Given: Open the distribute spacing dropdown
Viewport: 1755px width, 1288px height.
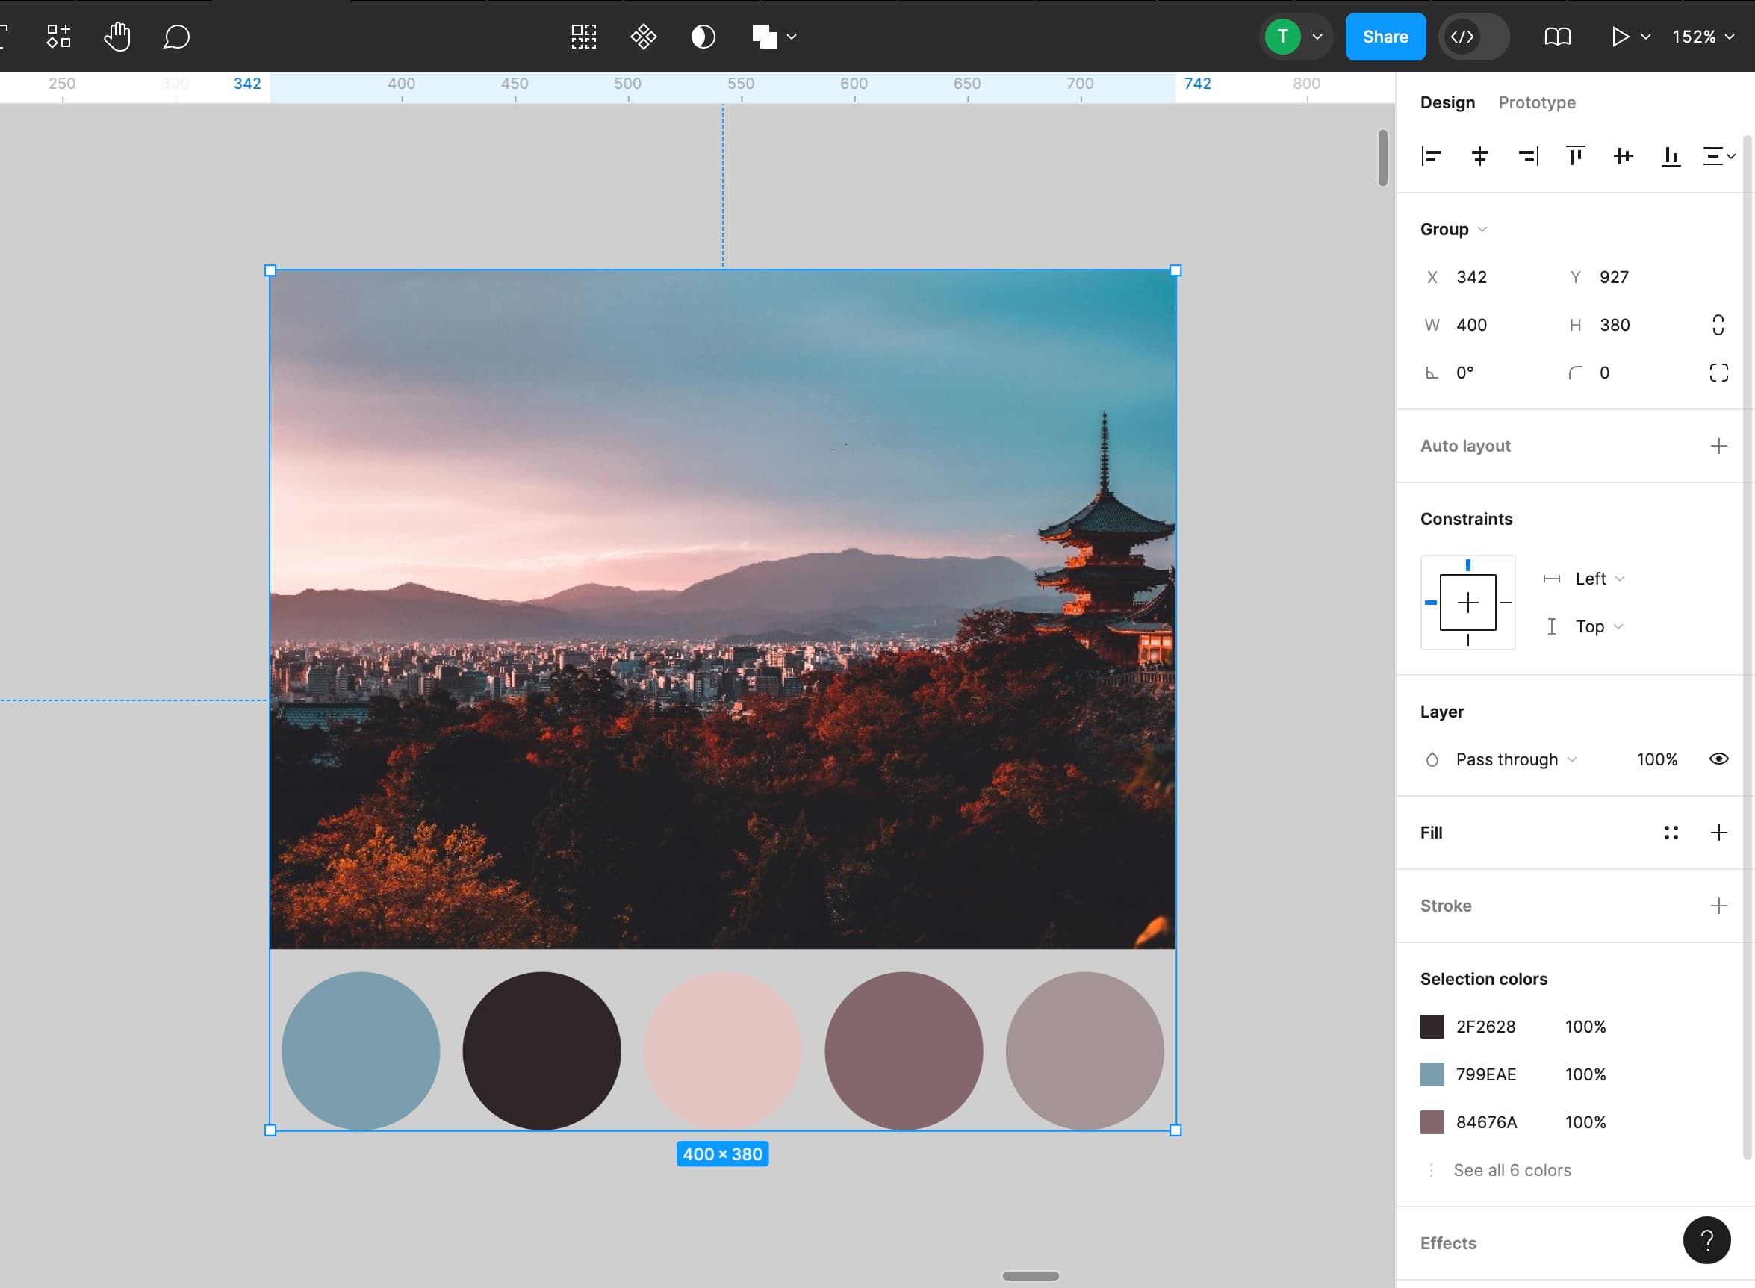Looking at the screenshot, I should pyautogui.click(x=1719, y=156).
